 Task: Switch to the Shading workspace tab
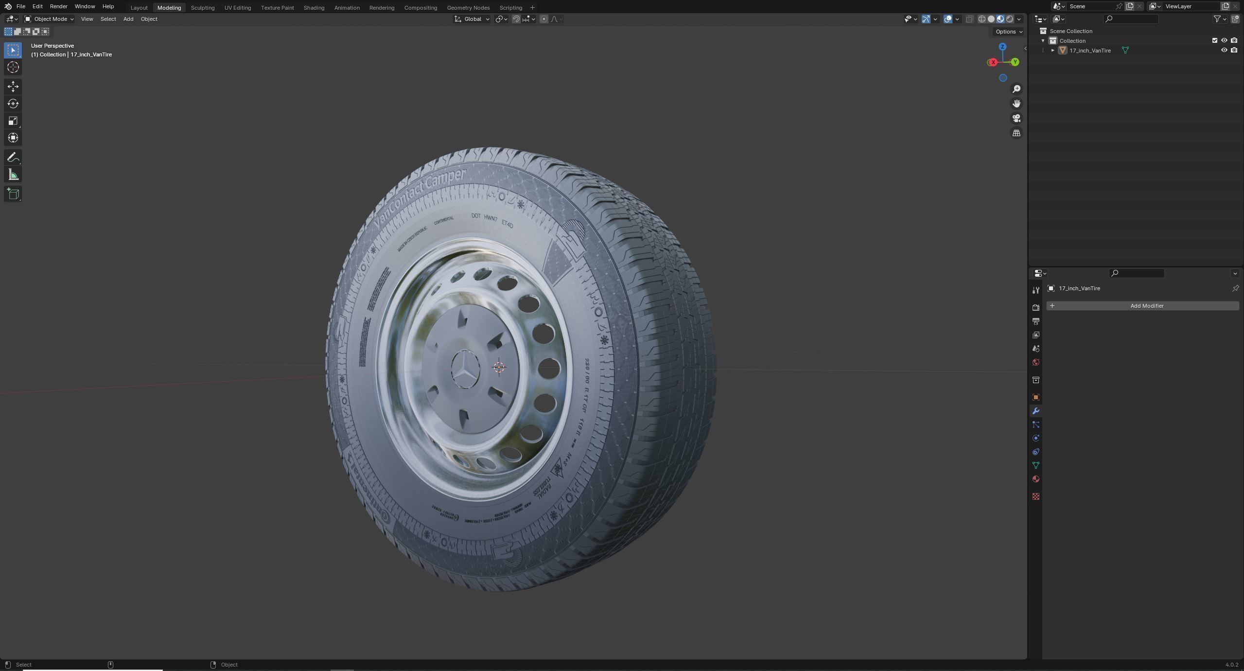tap(314, 8)
